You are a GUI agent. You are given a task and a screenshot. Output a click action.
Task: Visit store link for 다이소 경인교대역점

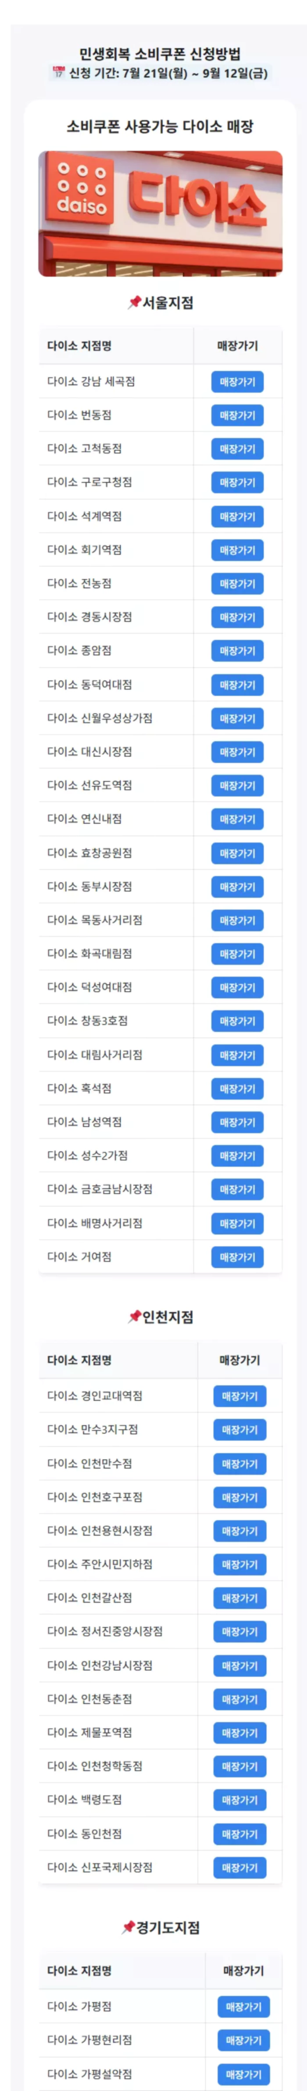240,1396
